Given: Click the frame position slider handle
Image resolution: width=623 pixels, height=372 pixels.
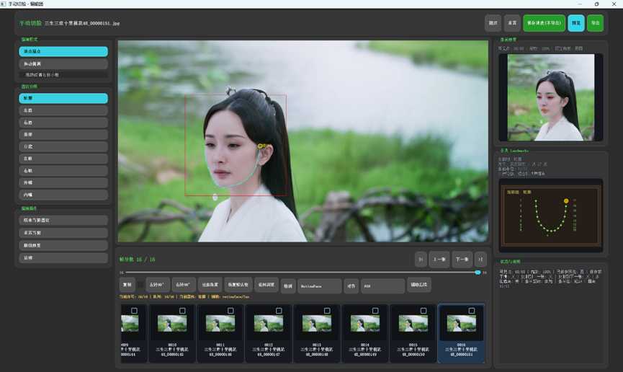Looking at the screenshot, I should (478, 273).
